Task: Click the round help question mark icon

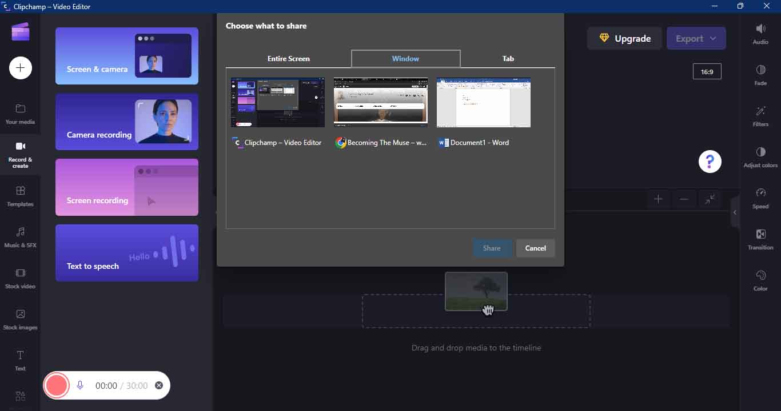Action: coord(710,162)
